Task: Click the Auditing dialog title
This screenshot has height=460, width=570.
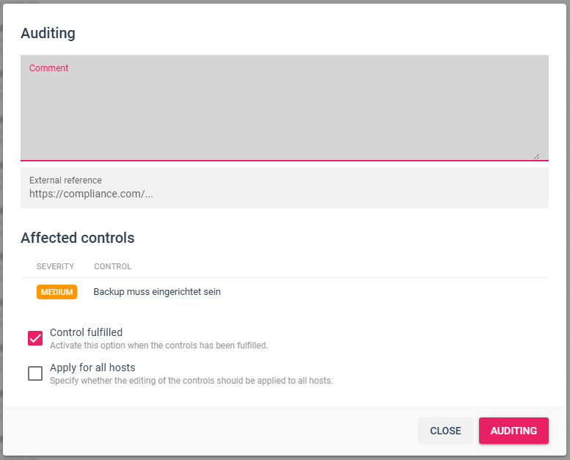Action: [x=48, y=33]
